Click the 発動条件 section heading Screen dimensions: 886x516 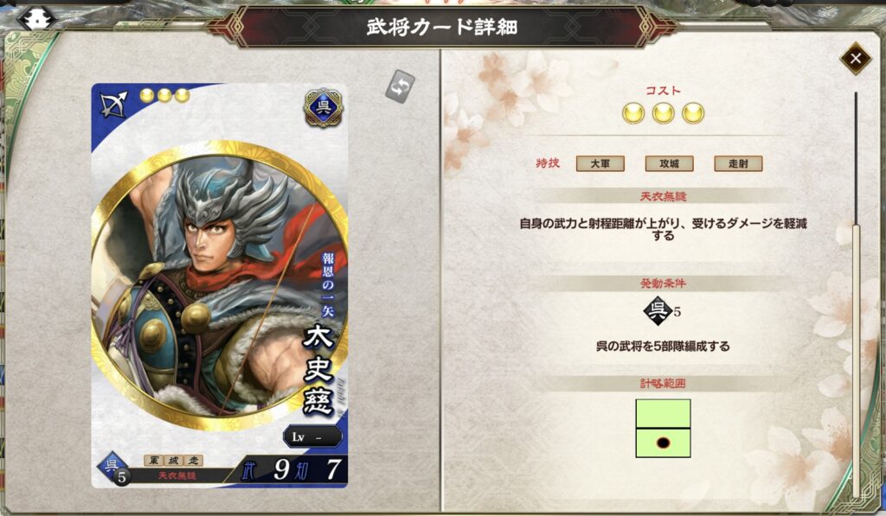click(x=663, y=283)
